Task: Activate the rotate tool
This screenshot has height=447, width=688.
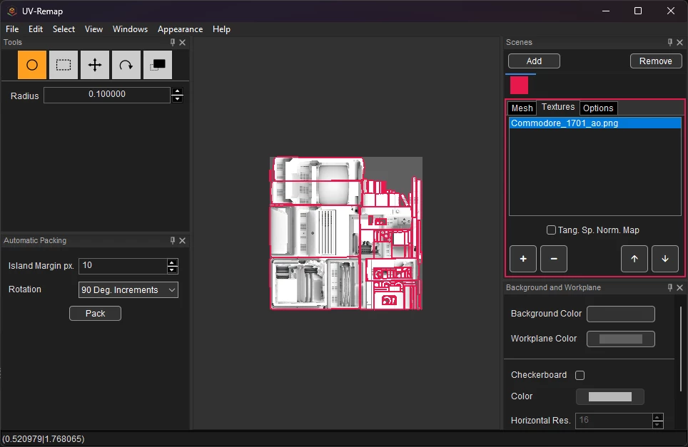Action: click(x=126, y=65)
